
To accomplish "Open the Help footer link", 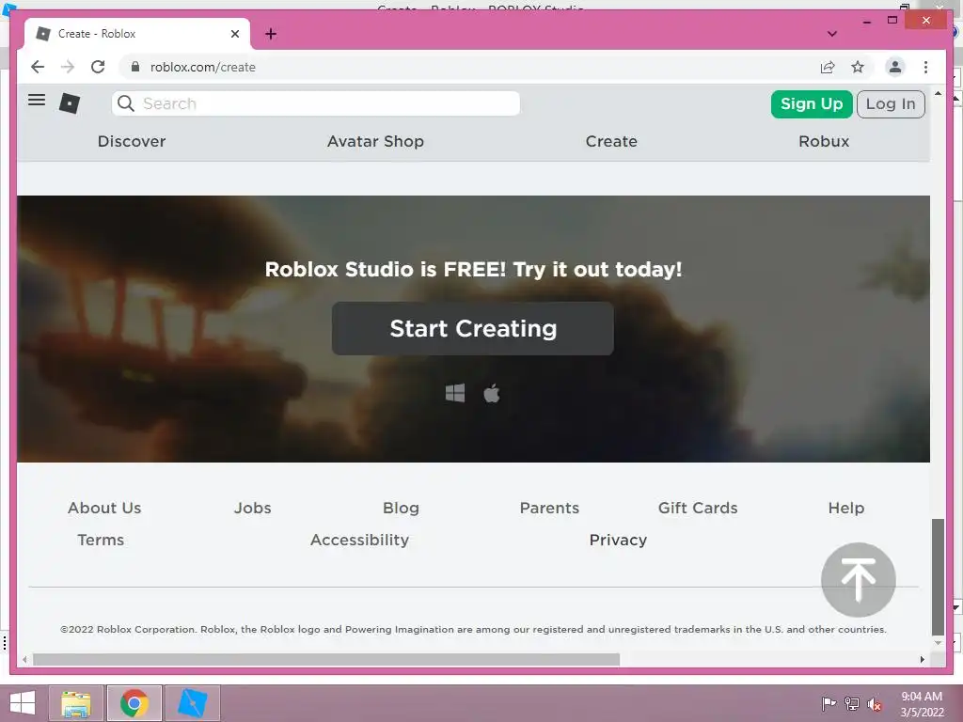I will pyautogui.click(x=845, y=508).
